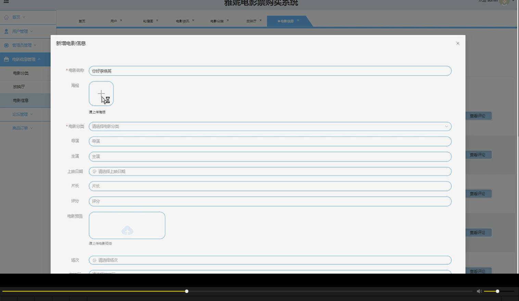Click the chip icon beside 管理员管理
519x301 pixels.
7,45
